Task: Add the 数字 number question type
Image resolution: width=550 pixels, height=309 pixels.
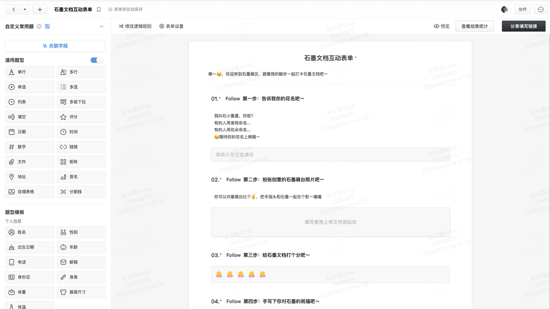Action: pos(29,147)
